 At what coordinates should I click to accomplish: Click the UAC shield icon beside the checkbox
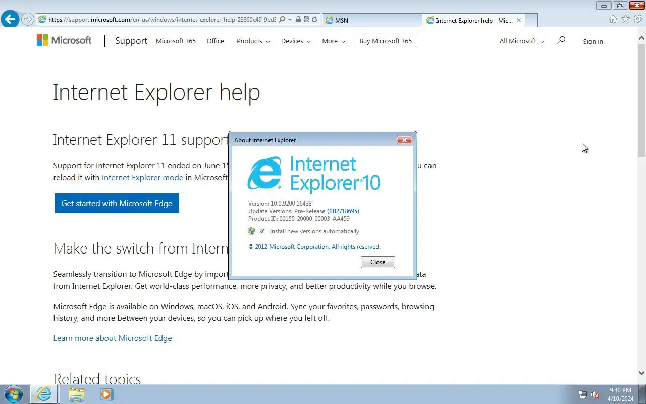point(251,231)
